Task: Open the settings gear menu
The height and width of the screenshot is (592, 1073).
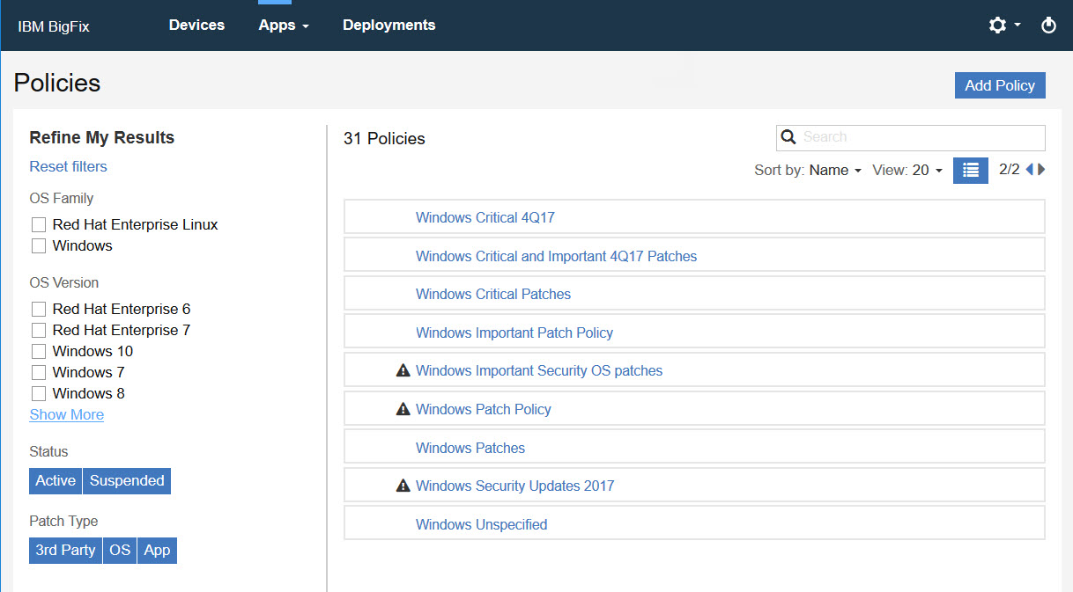Action: (x=1003, y=26)
